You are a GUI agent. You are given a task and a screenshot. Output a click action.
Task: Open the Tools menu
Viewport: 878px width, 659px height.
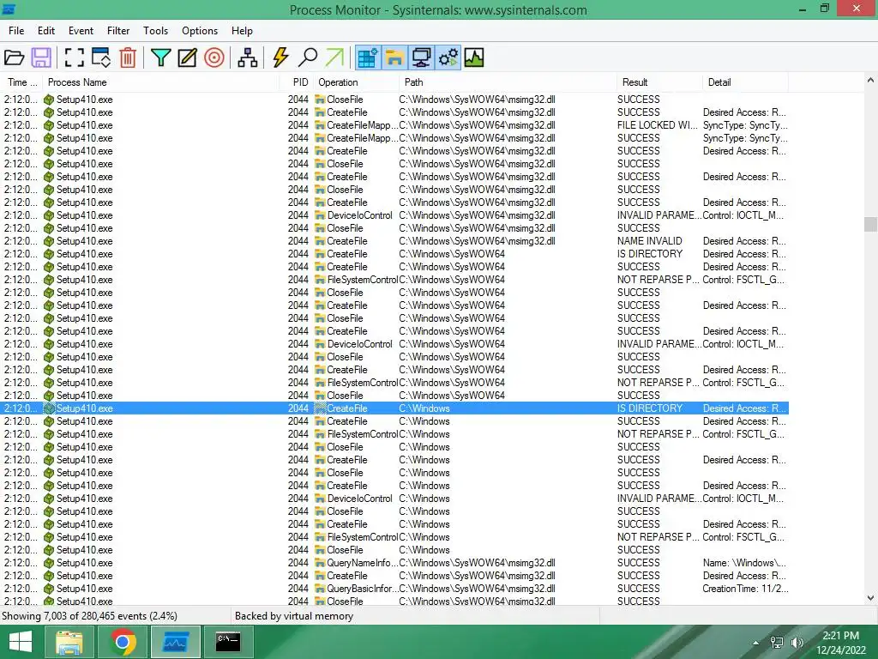155,31
